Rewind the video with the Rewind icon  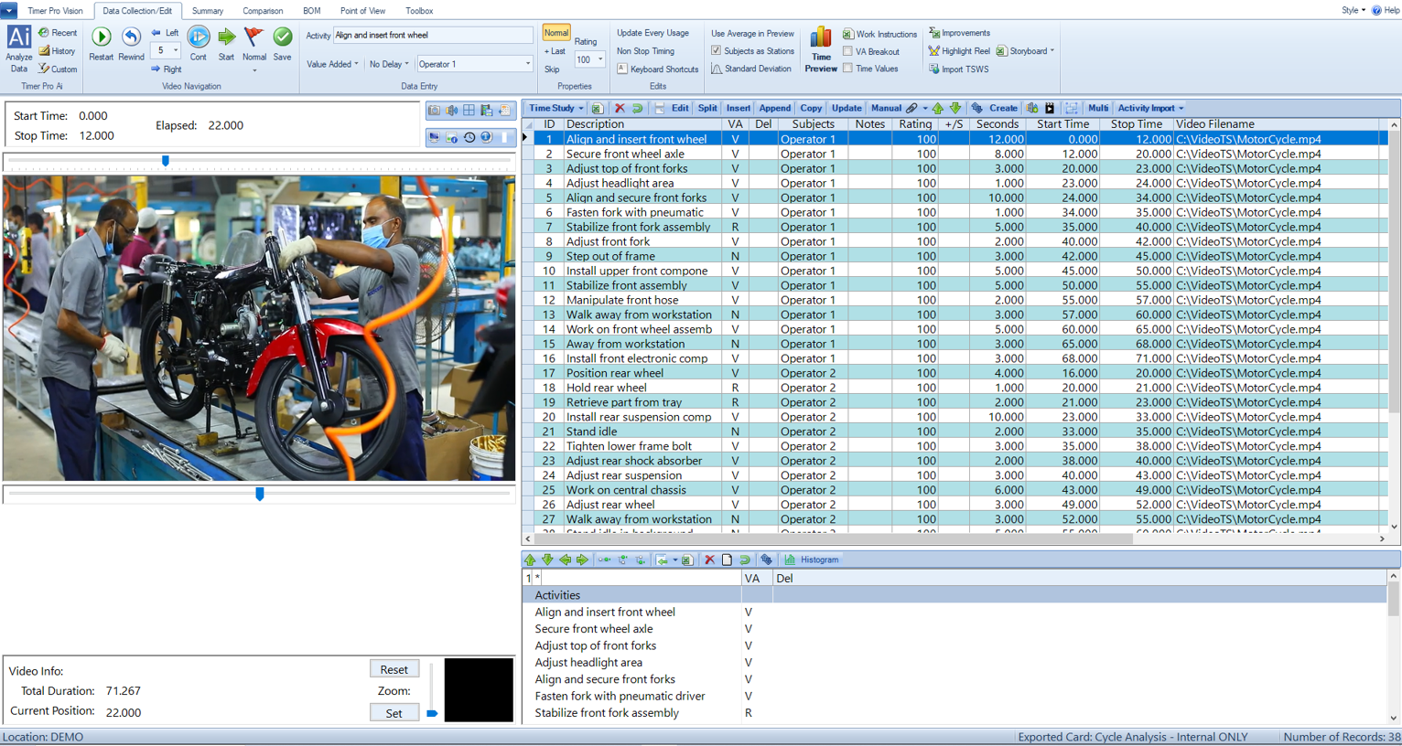click(131, 37)
